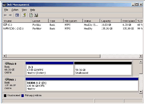Click the NTFS cell in the (C:) row
145x105 pixels.
(68, 25)
